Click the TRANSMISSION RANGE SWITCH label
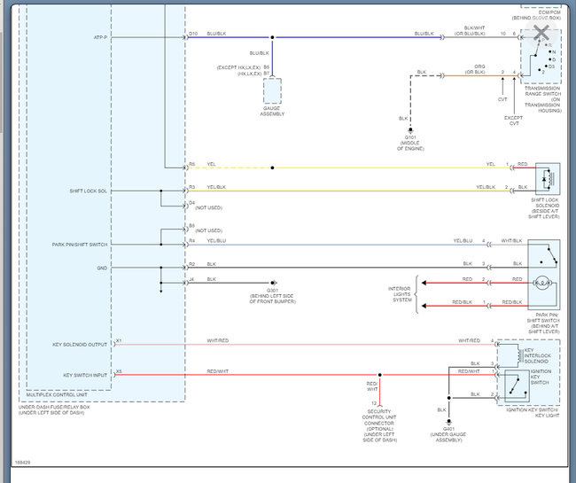 pos(542,99)
